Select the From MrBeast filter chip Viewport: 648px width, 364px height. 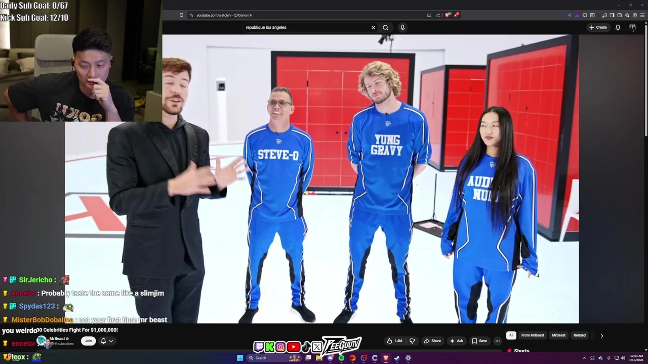pos(533,335)
